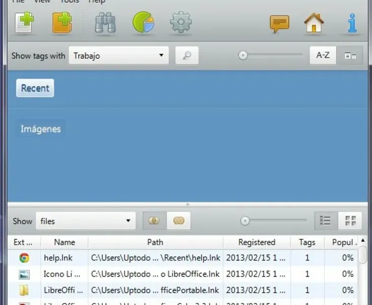This screenshot has height=305, width=372.
Task: Select the Recent tag
Action: [35, 88]
